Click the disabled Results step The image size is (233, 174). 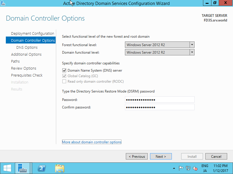point(17,89)
